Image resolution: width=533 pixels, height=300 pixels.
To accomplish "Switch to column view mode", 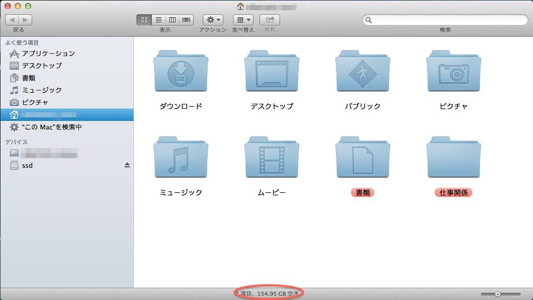I will (x=172, y=20).
